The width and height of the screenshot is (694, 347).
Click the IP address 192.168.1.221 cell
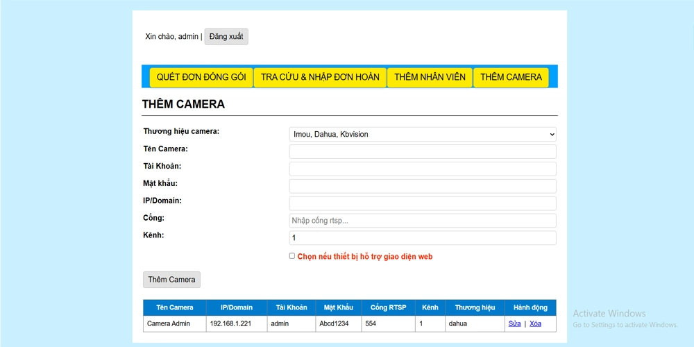(x=237, y=324)
